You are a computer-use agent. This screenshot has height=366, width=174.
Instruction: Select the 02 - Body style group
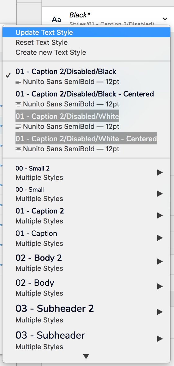86,287
